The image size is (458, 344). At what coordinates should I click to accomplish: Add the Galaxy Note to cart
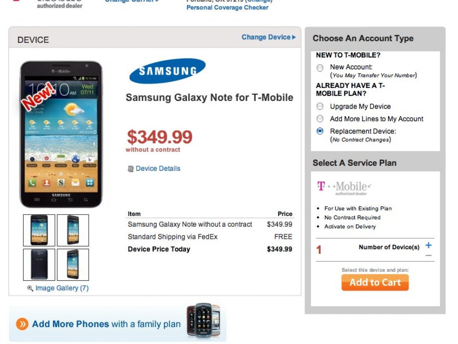coord(375,282)
